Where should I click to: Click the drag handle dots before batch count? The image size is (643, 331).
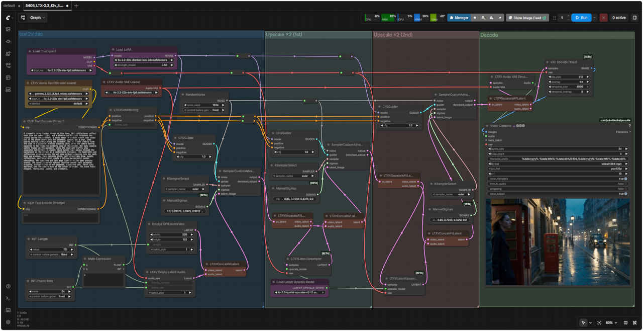[x=555, y=18]
